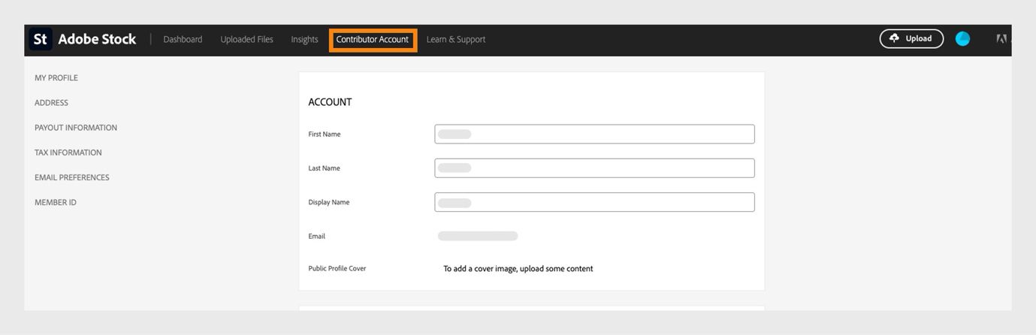Click the Adobe Stock brand text
This screenshot has width=1036, height=335.
pos(97,39)
